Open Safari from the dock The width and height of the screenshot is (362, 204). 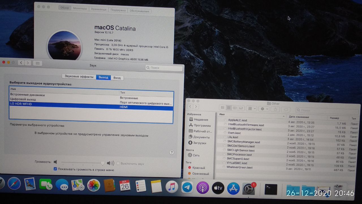(x=14, y=184)
